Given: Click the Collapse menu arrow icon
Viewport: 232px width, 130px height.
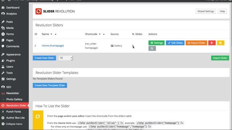Looking at the screenshot, I should pyautogui.click(x=3, y=124).
